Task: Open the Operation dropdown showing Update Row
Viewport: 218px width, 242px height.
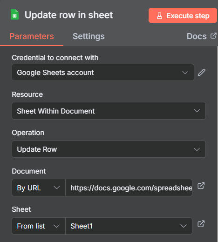Action: click(109, 149)
